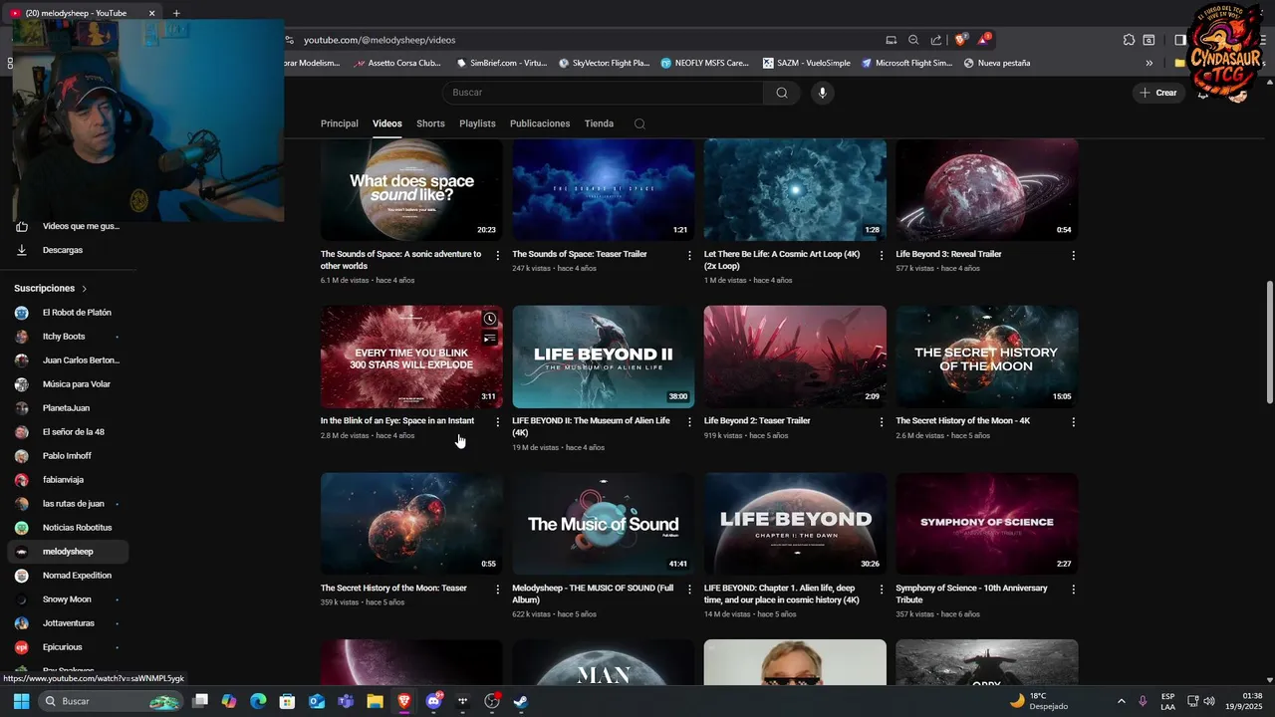Click the Windows Start button
This screenshot has width=1275, height=717.
click(x=21, y=701)
